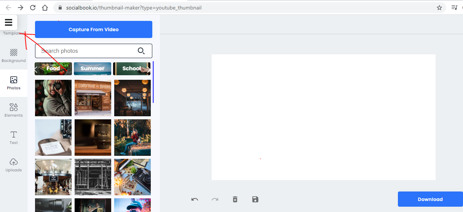The height and width of the screenshot is (212, 463).
Task: Click the address bar URL
Action: [x=134, y=8]
